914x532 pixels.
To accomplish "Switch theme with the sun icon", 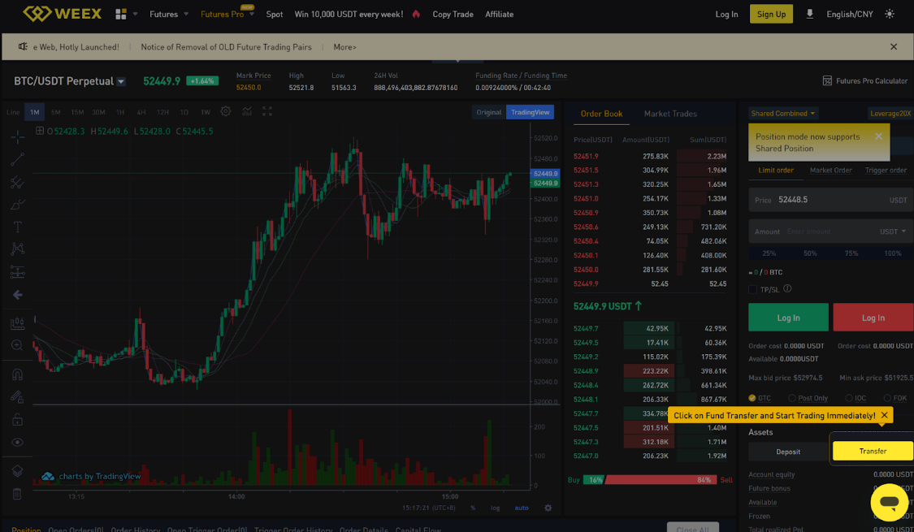I will (x=889, y=14).
